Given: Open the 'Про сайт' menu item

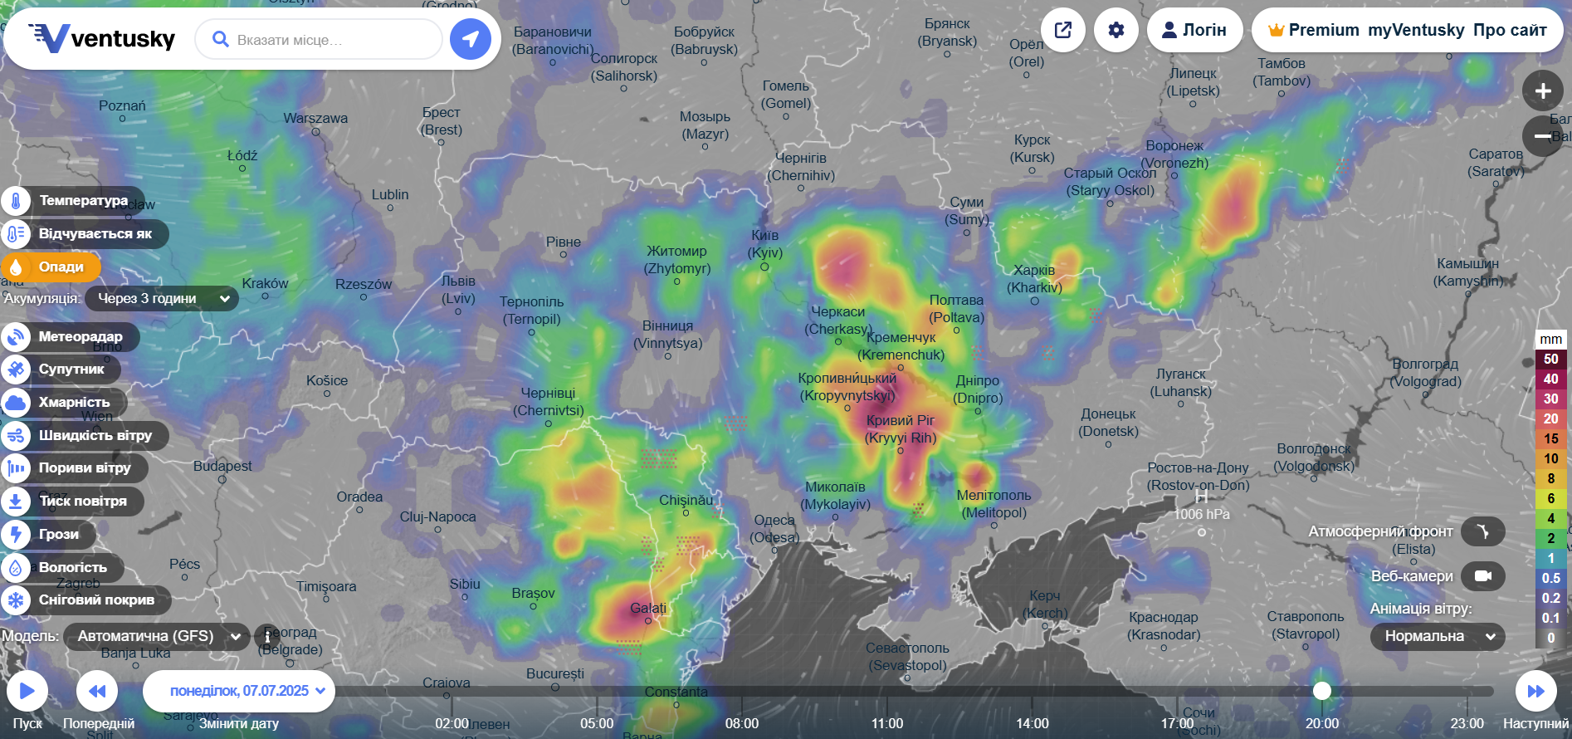Looking at the screenshot, I should tap(1510, 30).
